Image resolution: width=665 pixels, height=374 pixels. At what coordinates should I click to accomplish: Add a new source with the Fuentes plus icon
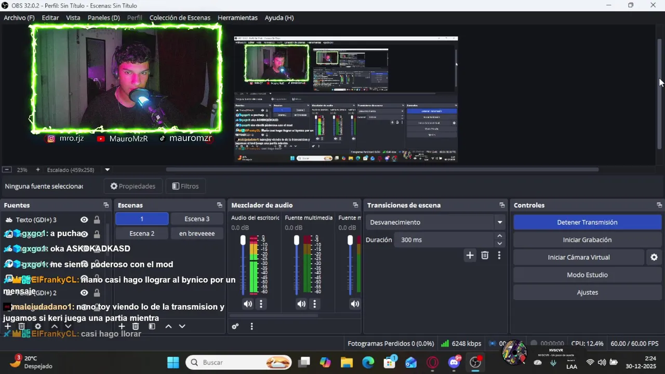pos(8,326)
